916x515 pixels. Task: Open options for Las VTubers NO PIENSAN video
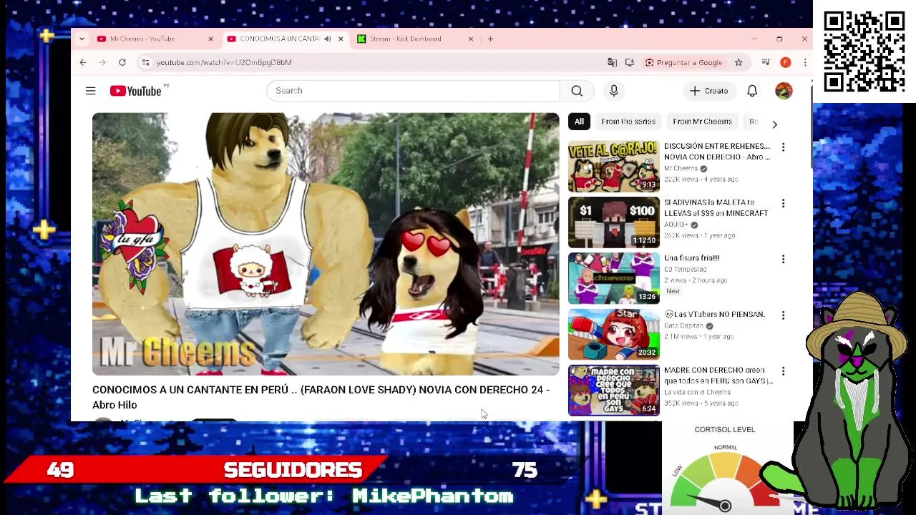click(783, 315)
